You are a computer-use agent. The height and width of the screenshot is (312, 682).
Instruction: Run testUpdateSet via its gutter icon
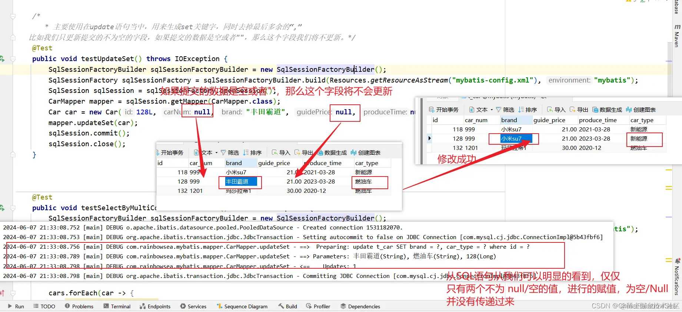[x=2, y=59]
